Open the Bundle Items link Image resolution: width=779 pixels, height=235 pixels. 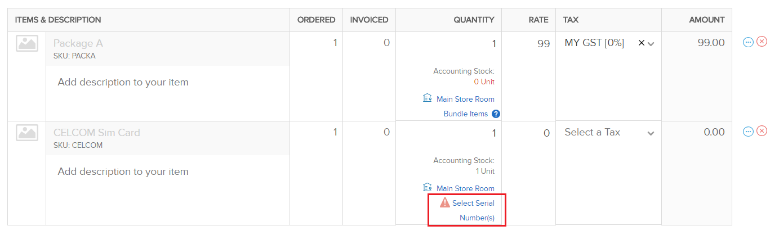click(x=465, y=114)
